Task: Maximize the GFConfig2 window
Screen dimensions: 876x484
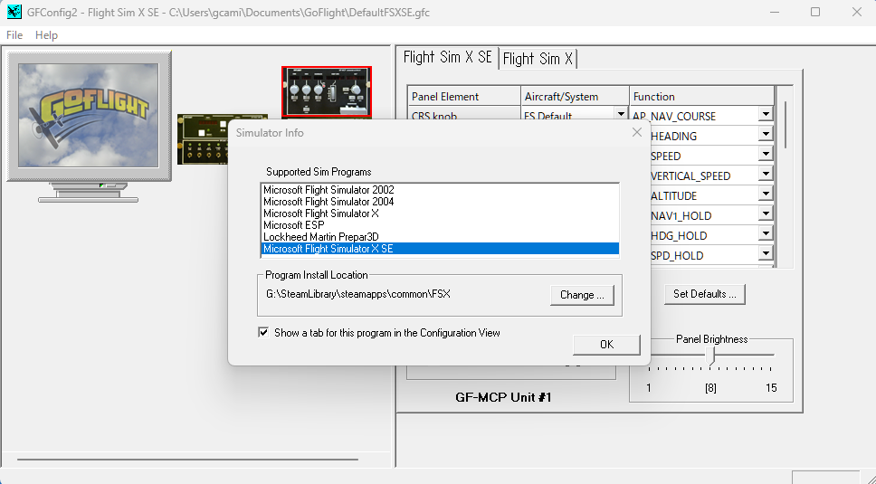Action: point(815,13)
